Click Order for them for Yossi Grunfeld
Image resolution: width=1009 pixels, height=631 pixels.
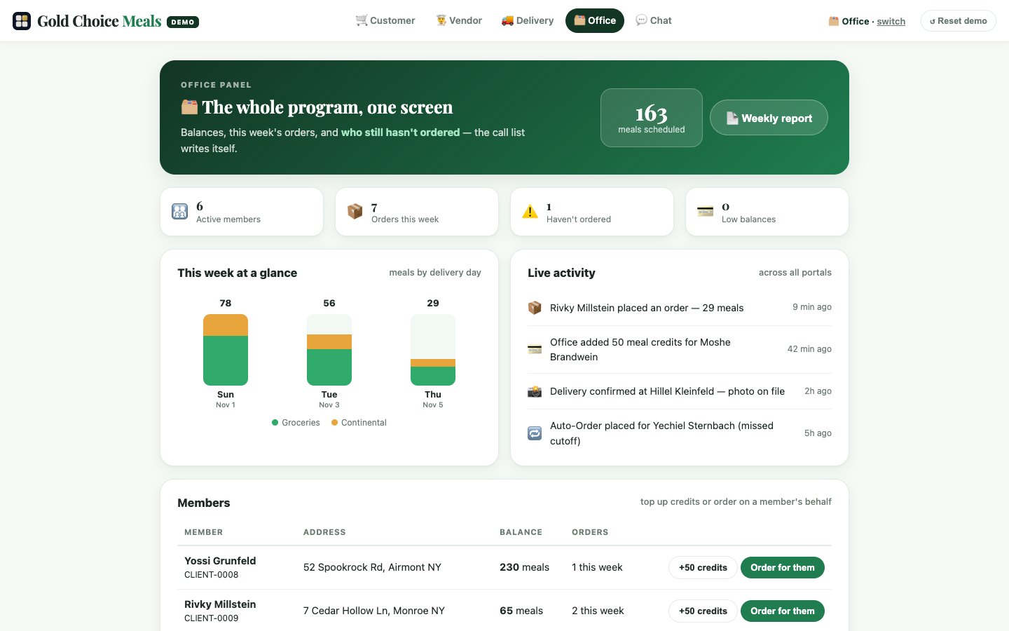(783, 568)
